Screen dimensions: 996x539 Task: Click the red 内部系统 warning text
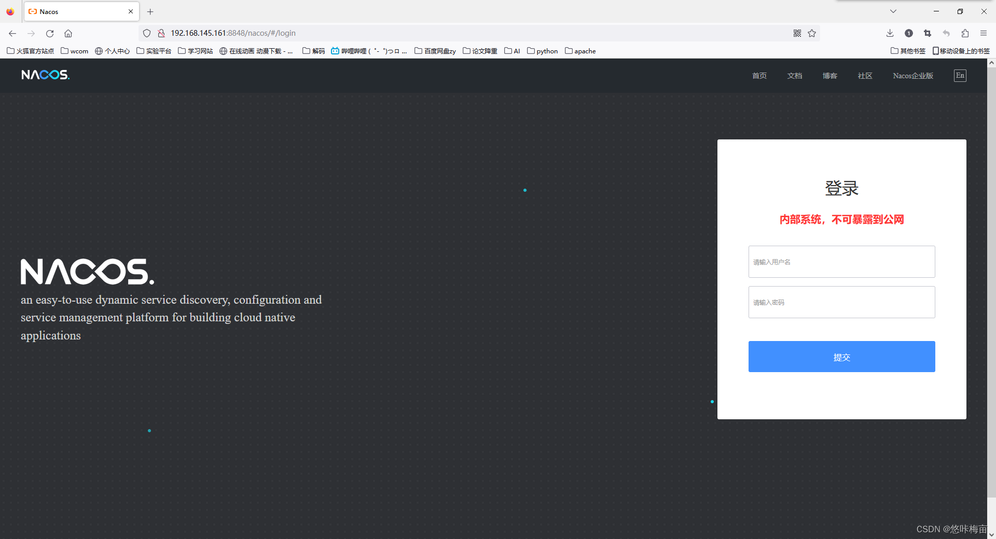coord(841,220)
